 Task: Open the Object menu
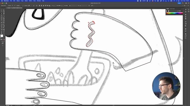[x=18, y=1]
